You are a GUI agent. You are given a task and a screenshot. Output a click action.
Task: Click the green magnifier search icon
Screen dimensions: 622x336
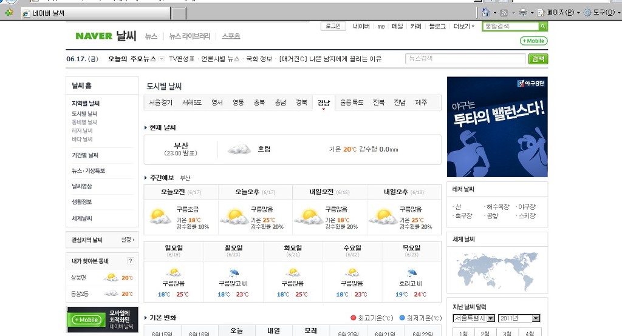click(543, 27)
